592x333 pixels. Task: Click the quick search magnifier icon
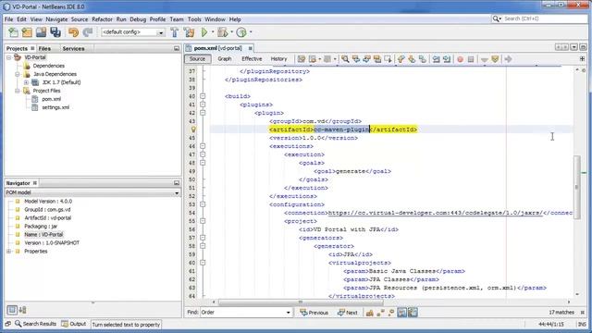click(496, 18)
